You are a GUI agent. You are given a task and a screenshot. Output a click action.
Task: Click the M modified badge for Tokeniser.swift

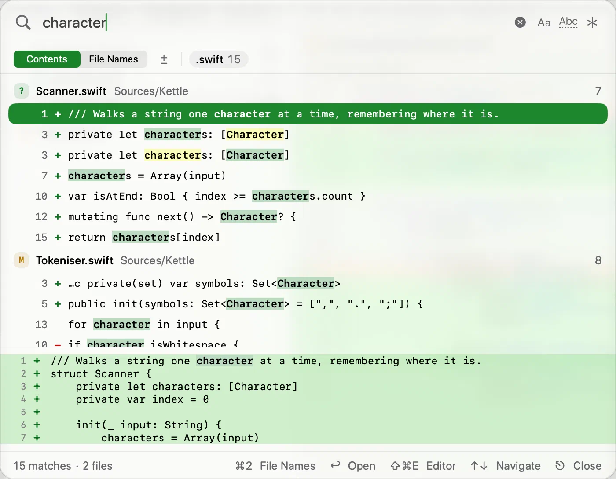(x=21, y=260)
